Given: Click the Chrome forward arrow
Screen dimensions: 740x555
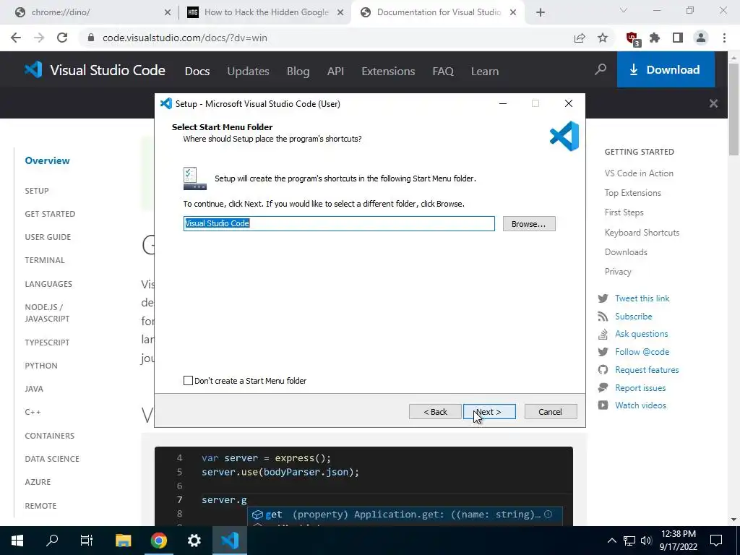Looking at the screenshot, I should click(x=39, y=38).
